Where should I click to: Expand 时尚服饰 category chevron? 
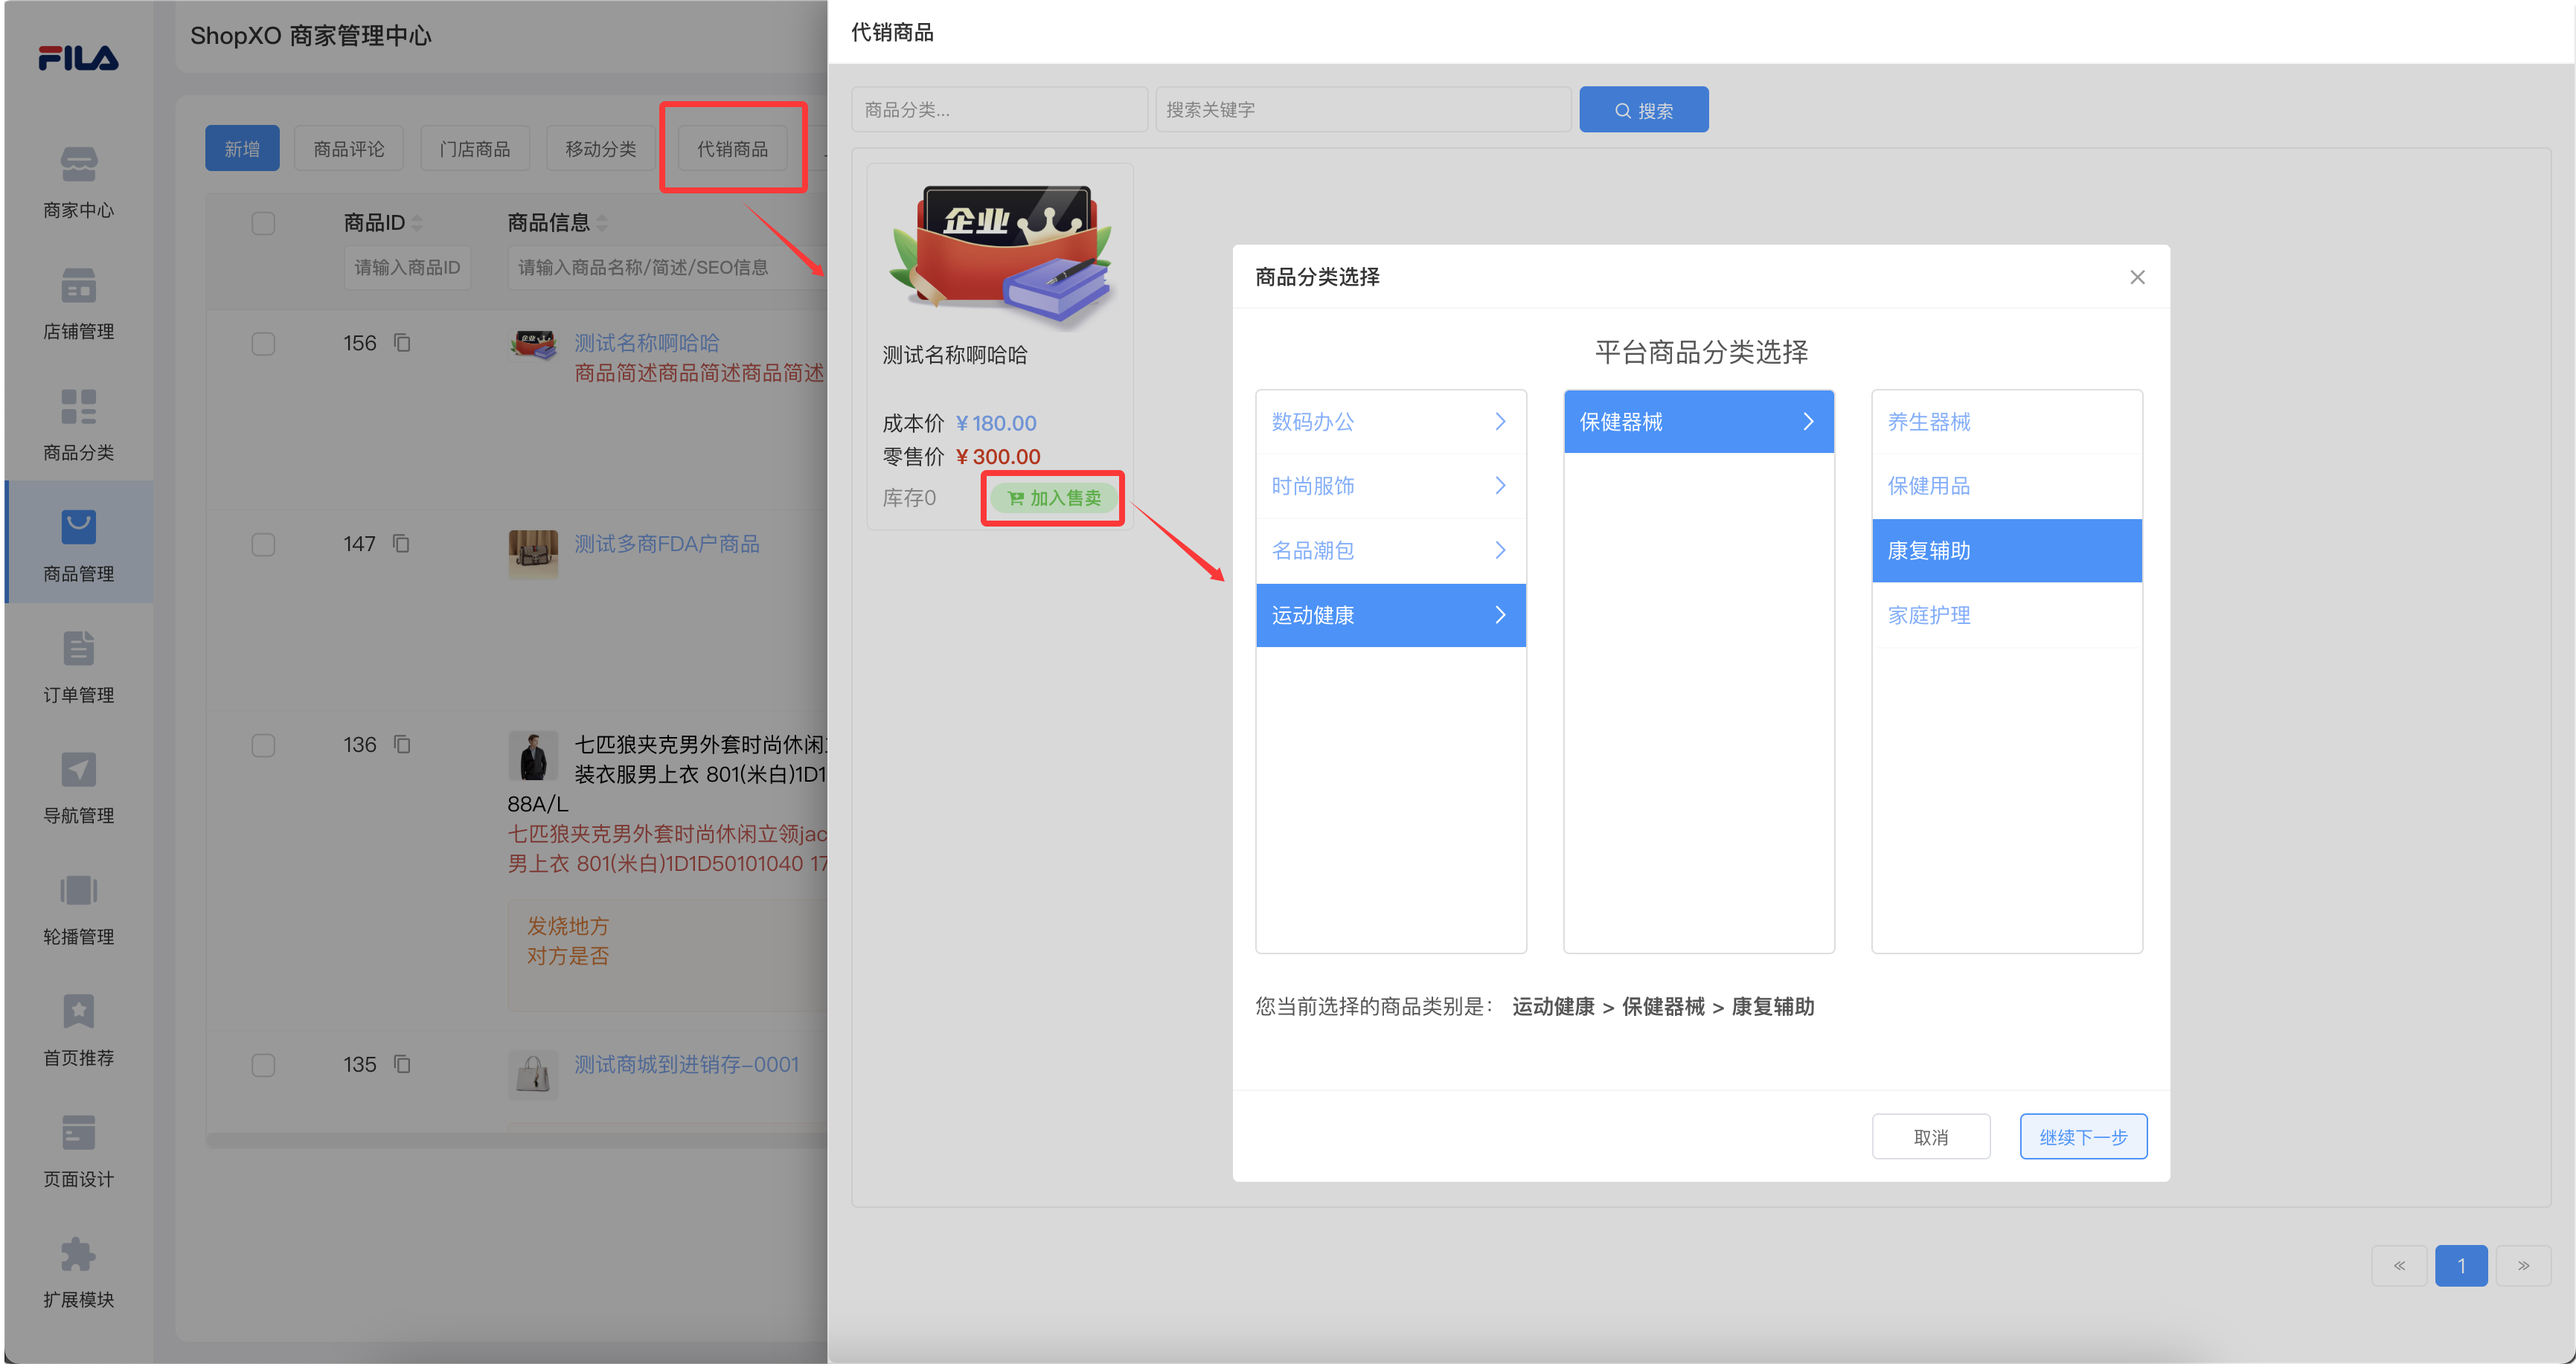[1500, 486]
